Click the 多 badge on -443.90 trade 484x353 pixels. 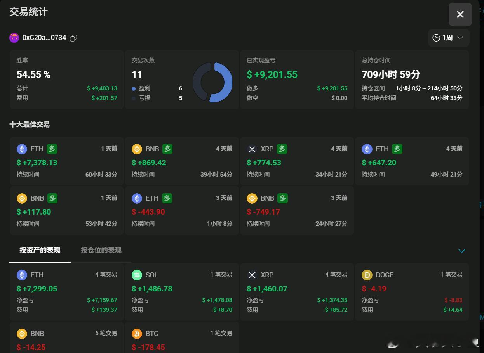coord(167,198)
